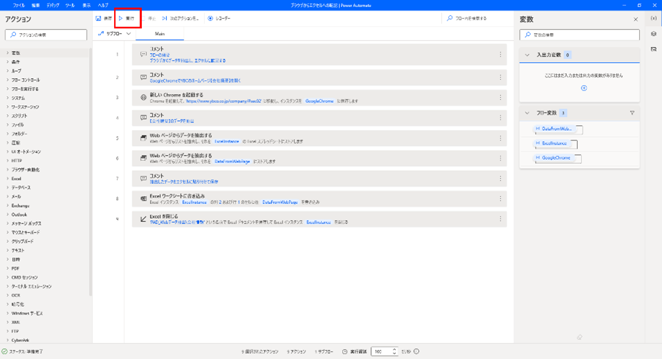The image size is (662, 359).
Task: Open the ツール menu
Action: (x=70, y=5)
